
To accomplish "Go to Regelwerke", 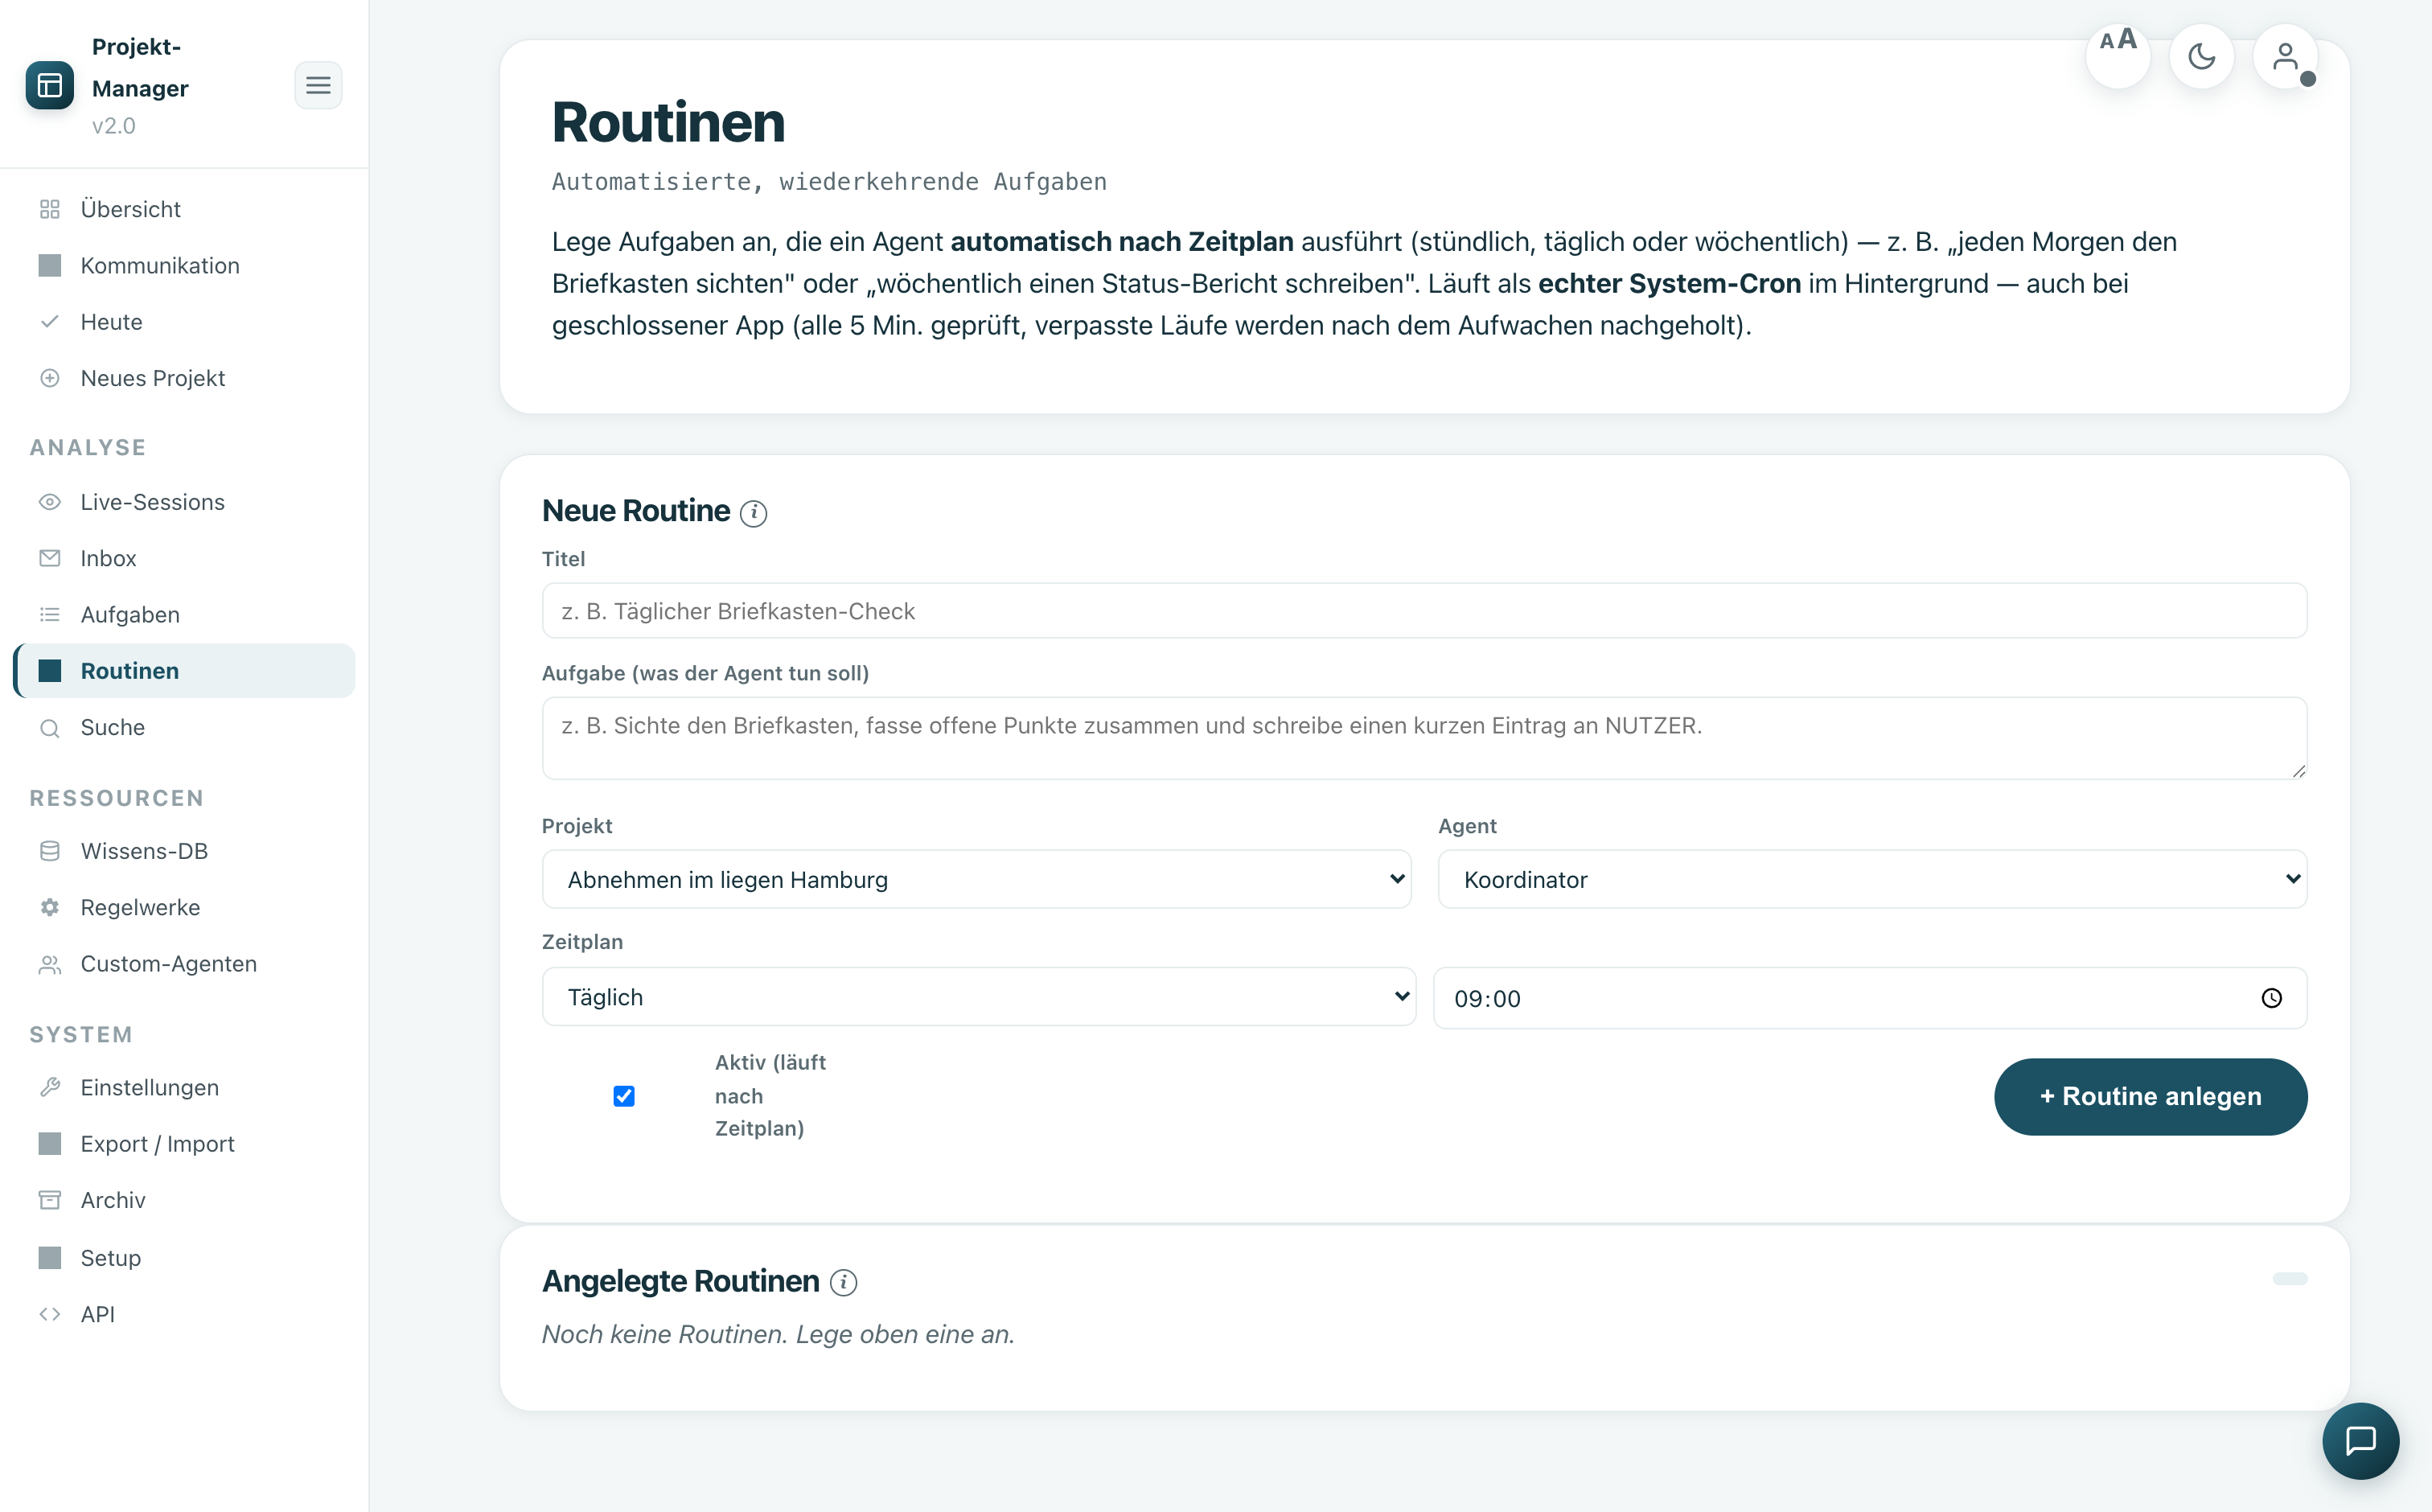I will tap(184, 907).
